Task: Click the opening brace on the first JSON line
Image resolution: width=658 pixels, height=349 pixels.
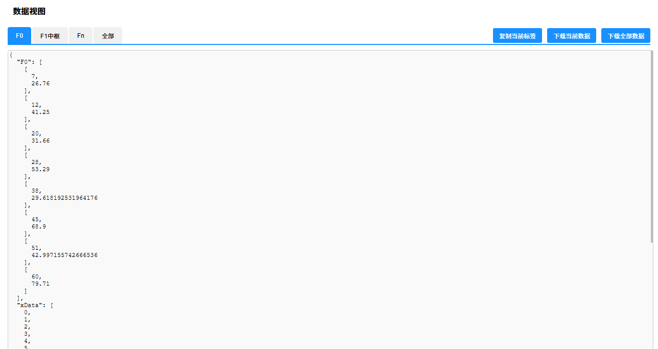Action: (11, 55)
